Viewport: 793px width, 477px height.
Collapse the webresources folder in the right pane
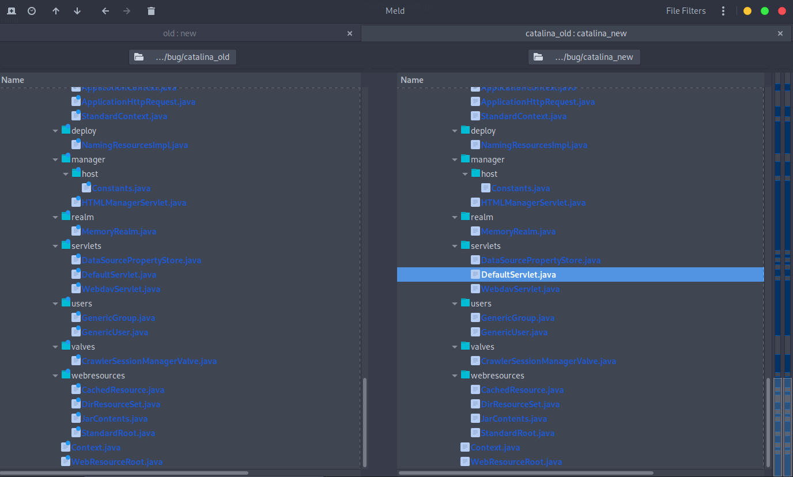point(455,375)
